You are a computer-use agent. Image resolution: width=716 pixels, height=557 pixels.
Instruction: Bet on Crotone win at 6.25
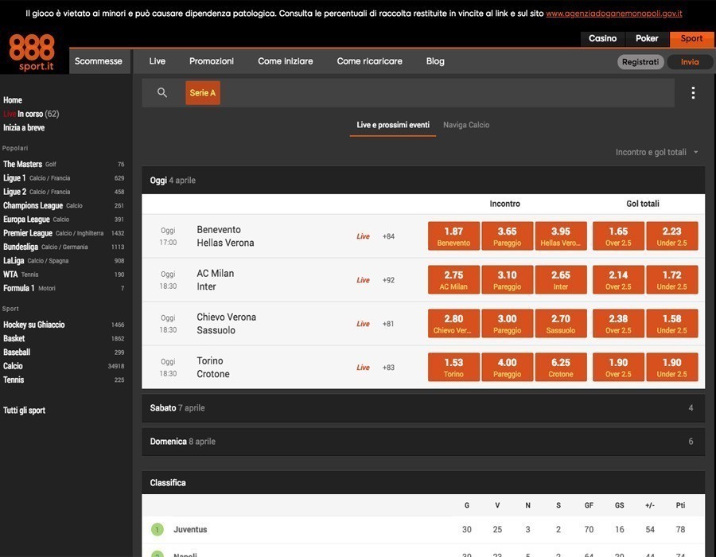point(561,367)
